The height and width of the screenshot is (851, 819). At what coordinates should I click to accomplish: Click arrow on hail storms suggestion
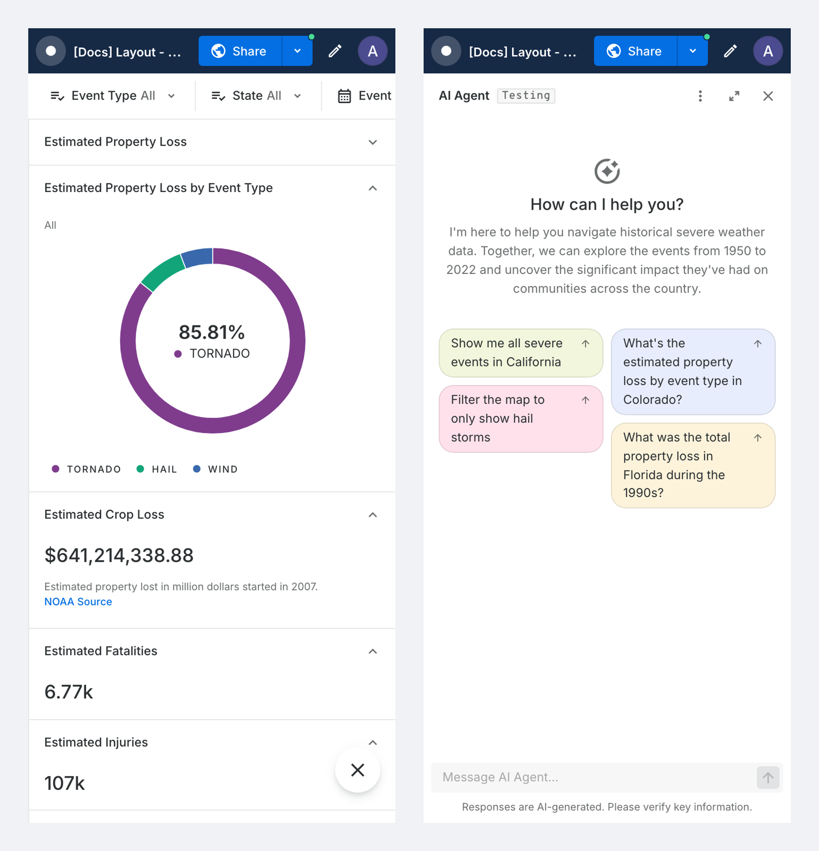click(586, 400)
